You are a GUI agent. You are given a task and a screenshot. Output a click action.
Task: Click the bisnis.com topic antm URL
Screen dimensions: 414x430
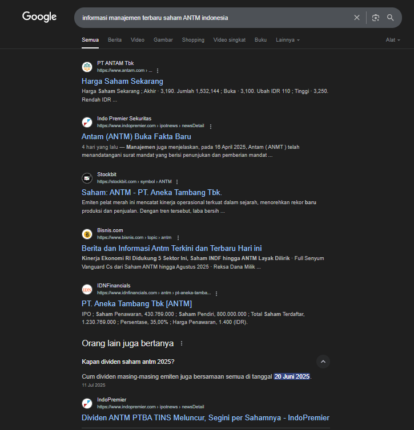(x=134, y=237)
